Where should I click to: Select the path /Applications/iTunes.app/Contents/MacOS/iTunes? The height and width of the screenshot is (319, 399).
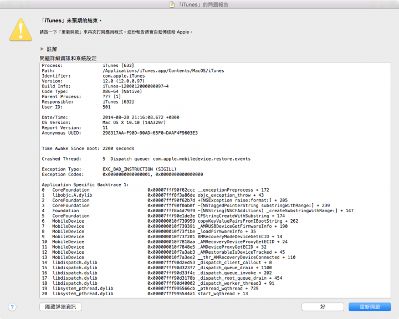pyautogui.click(x=163, y=71)
